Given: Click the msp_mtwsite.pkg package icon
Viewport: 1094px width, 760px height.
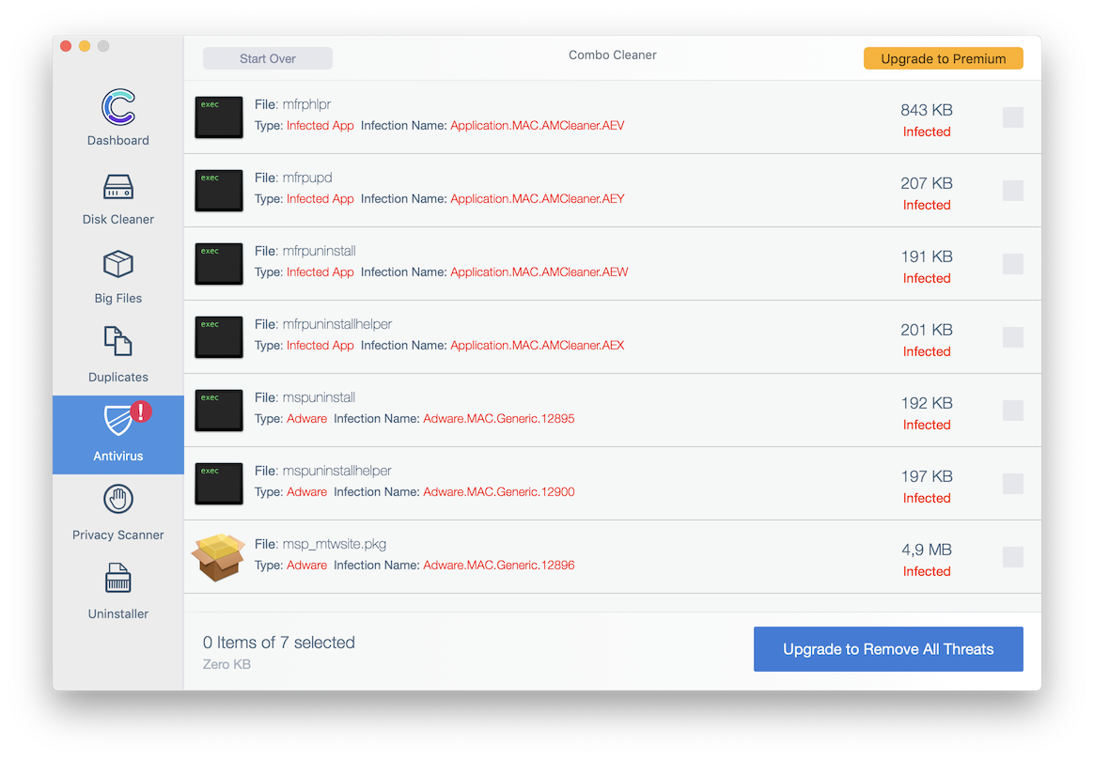Looking at the screenshot, I should click(x=218, y=557).
